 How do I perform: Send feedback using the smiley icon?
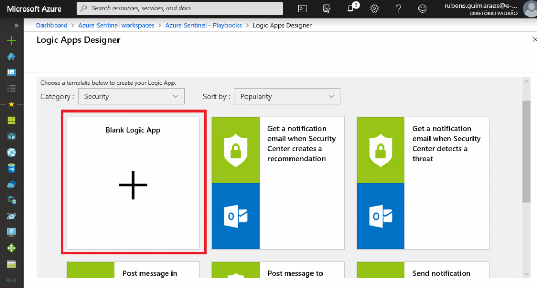pyautogui.click(x=422, y=8)
